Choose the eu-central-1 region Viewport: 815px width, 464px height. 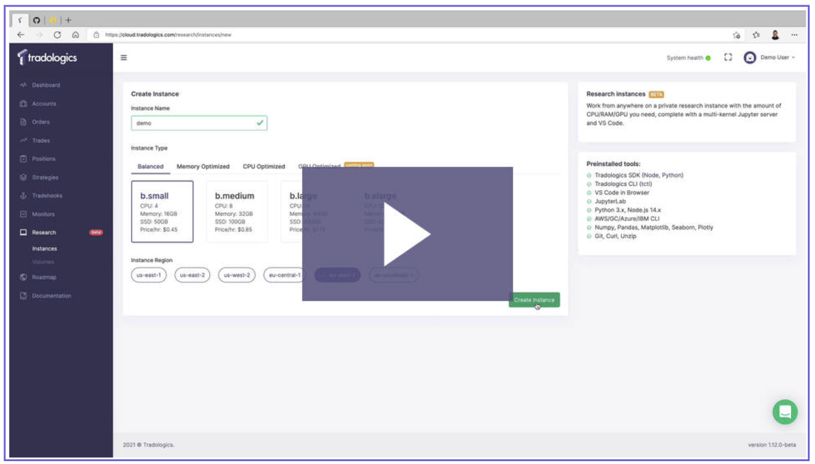click(284, 275)
